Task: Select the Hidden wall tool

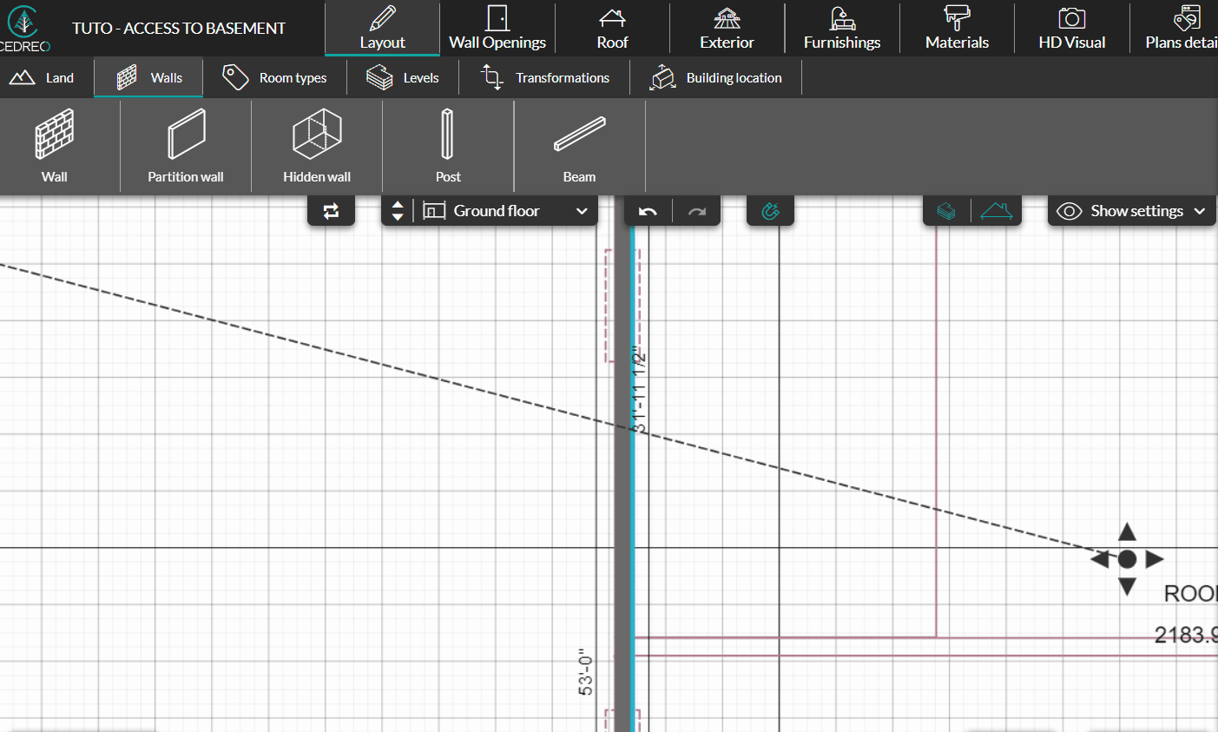Action: tap(317, 146)
